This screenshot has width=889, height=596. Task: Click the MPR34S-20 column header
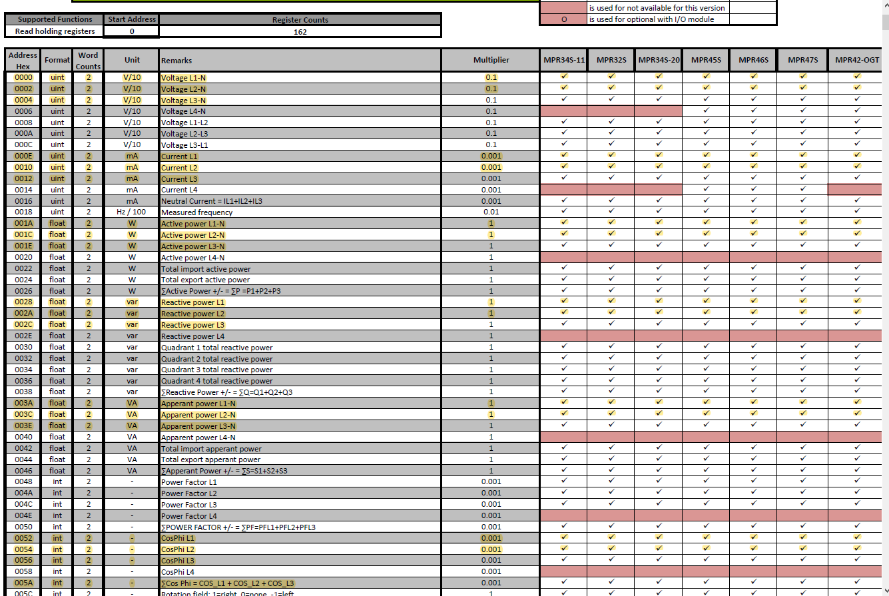[x=659, y=60]
